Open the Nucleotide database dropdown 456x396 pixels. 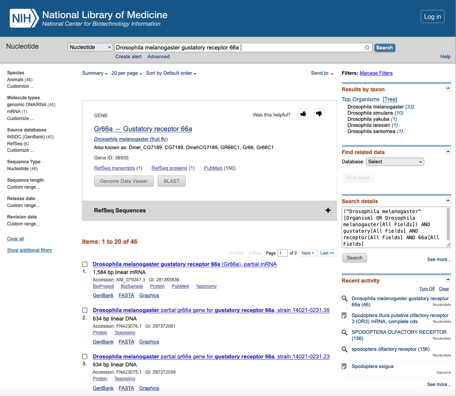pos(90,47)
